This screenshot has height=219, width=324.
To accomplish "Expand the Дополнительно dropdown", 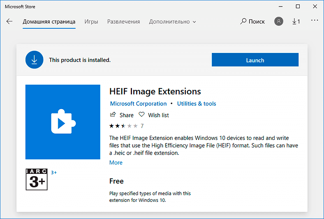I will click(172, 22).
